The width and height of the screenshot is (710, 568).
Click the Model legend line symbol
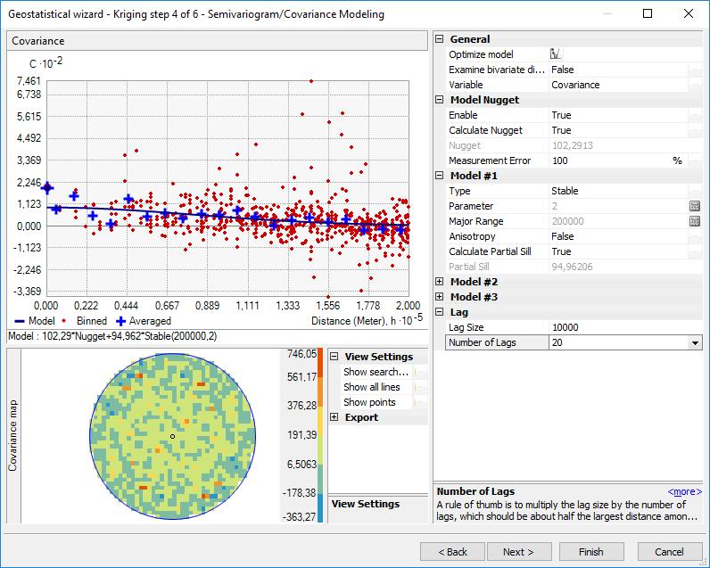19,321
